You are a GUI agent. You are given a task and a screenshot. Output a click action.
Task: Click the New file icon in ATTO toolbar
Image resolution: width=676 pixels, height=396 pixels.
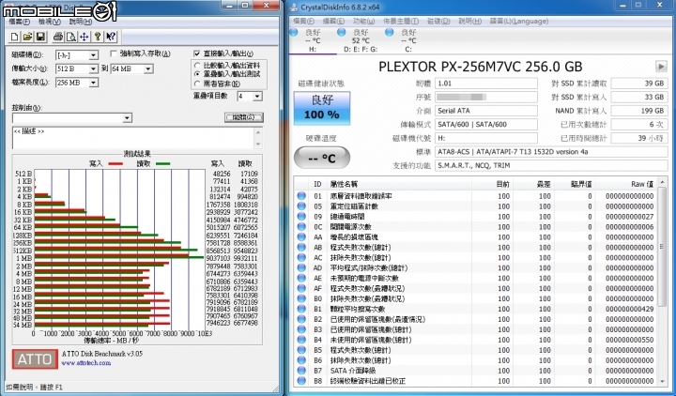[x=14, y=37]
